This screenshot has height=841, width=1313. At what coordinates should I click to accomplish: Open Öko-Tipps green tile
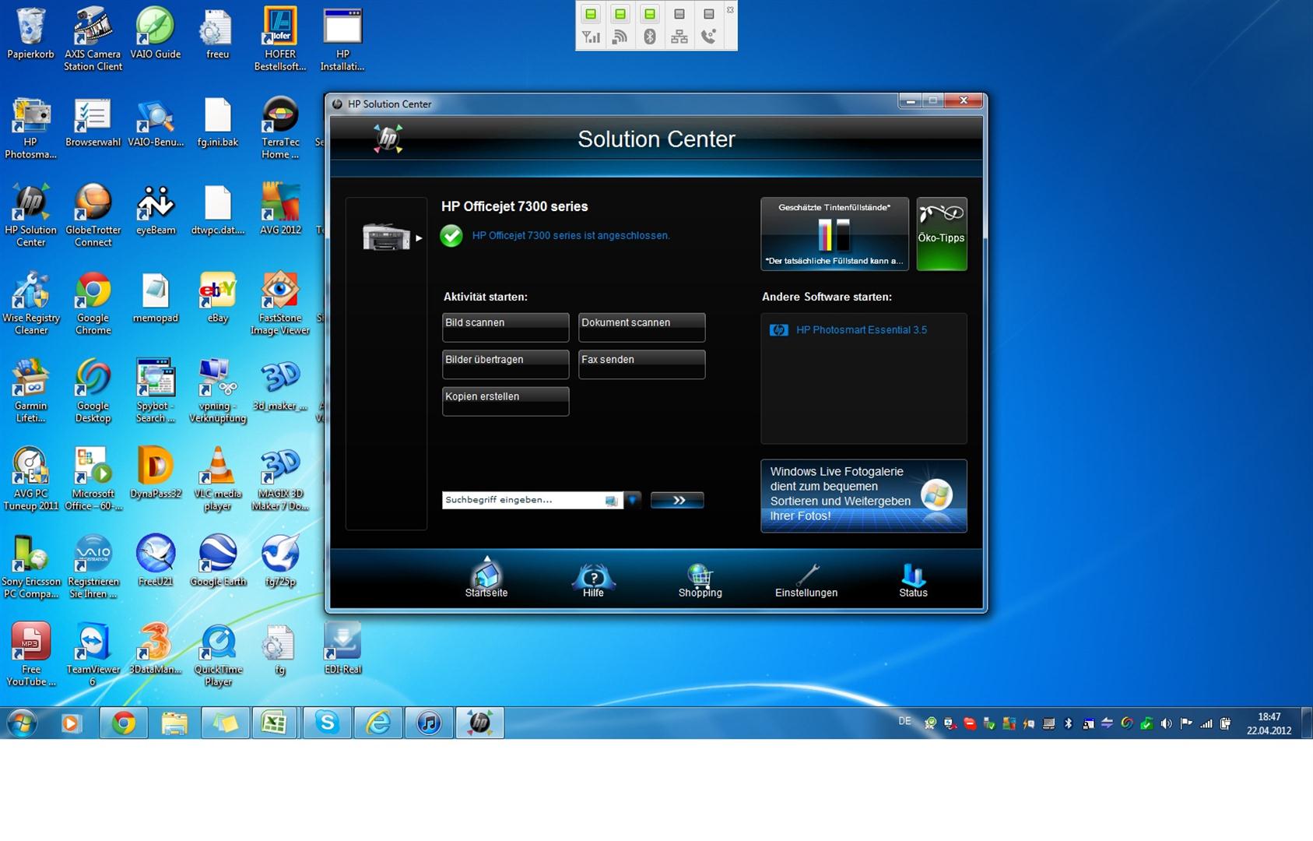[941, 234]
